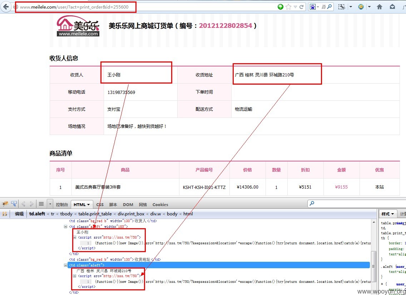Activate the Firebug element inspector icon

pyautogui.click(x=14, y=204)
